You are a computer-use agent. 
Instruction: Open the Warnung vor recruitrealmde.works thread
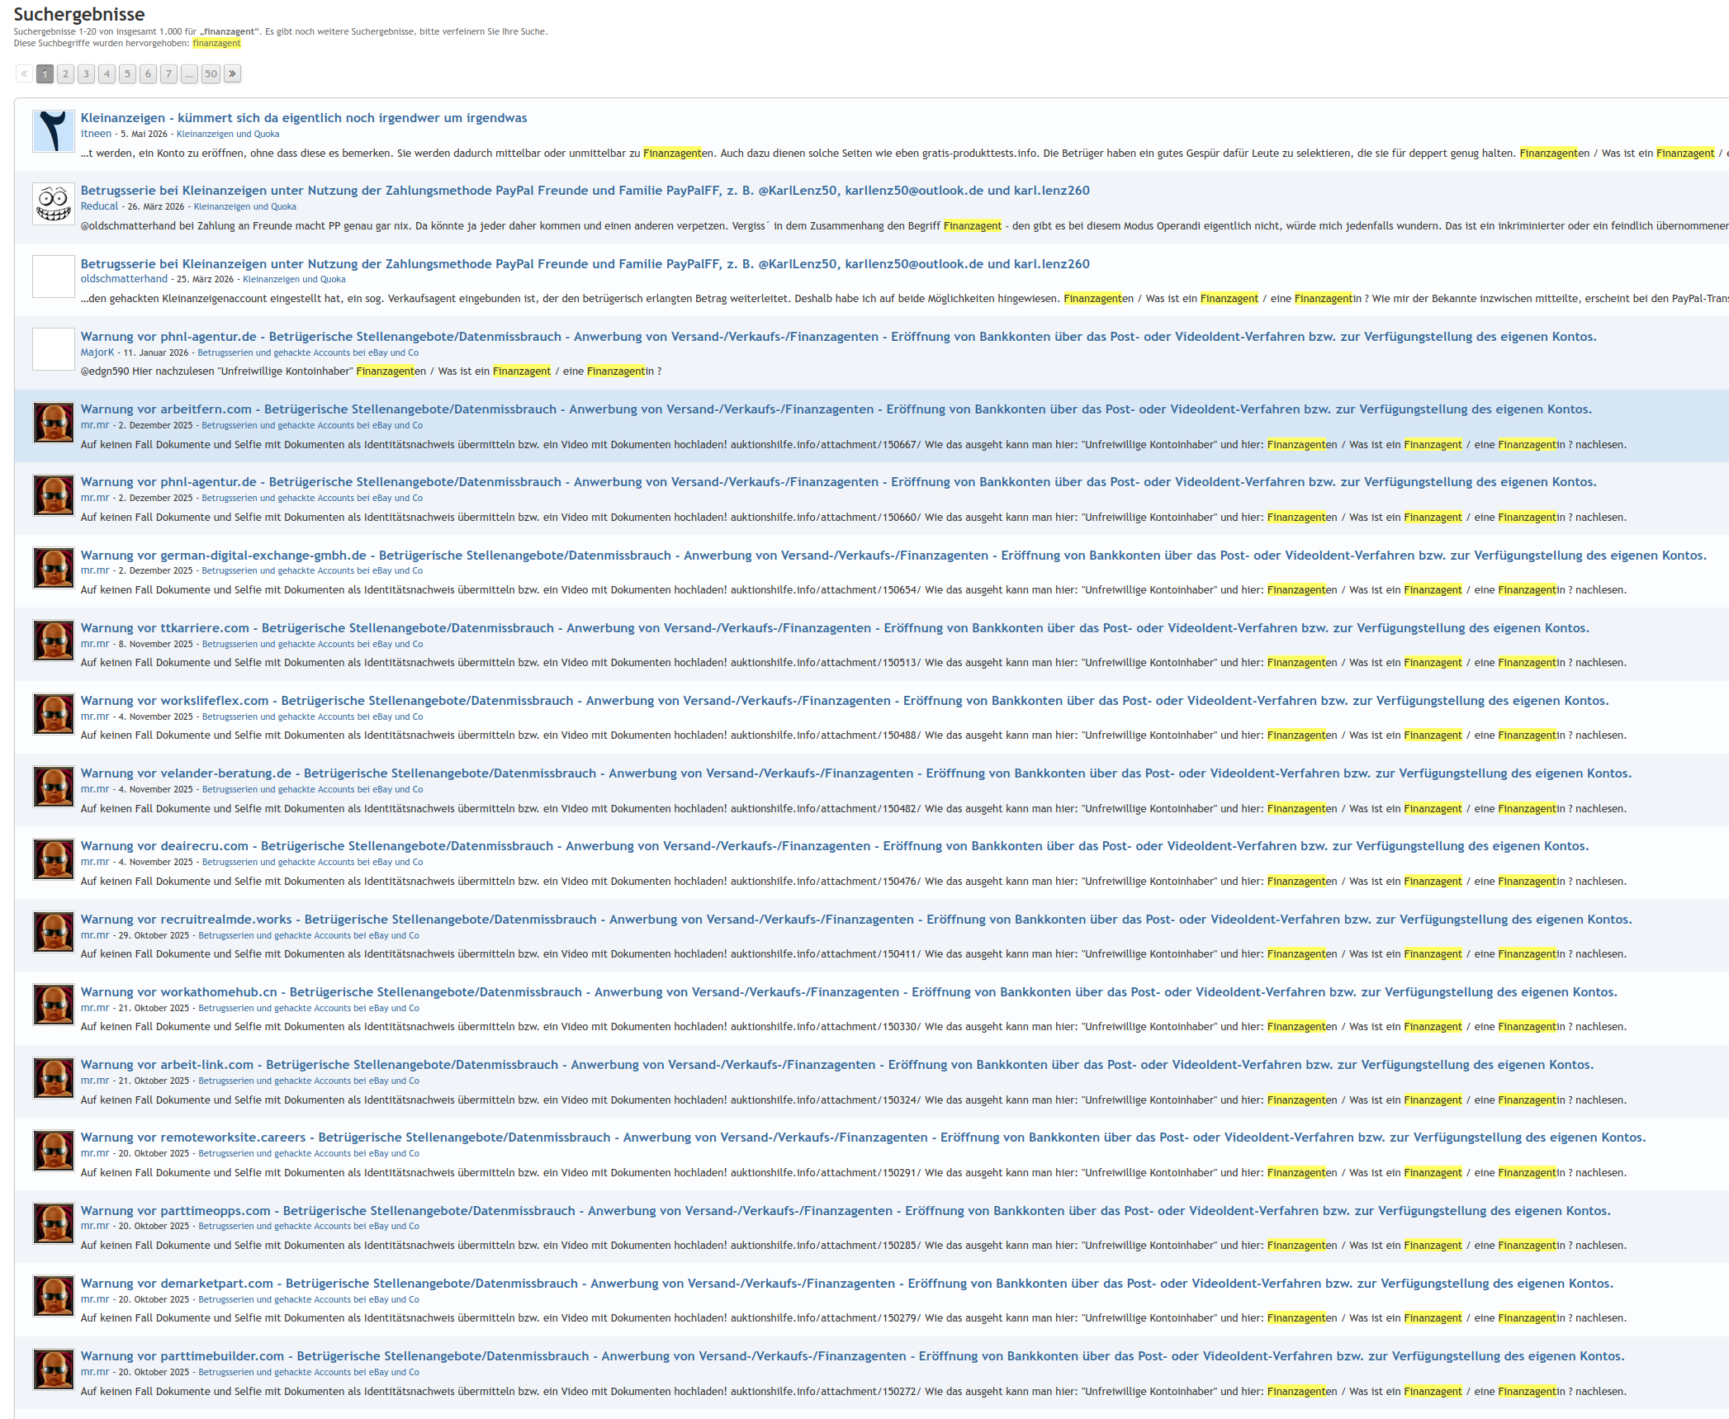[x=856, y=920]
